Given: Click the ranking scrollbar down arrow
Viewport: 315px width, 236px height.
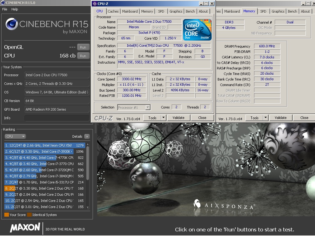Looking at the screenshot, I should (x=88, y=207).
